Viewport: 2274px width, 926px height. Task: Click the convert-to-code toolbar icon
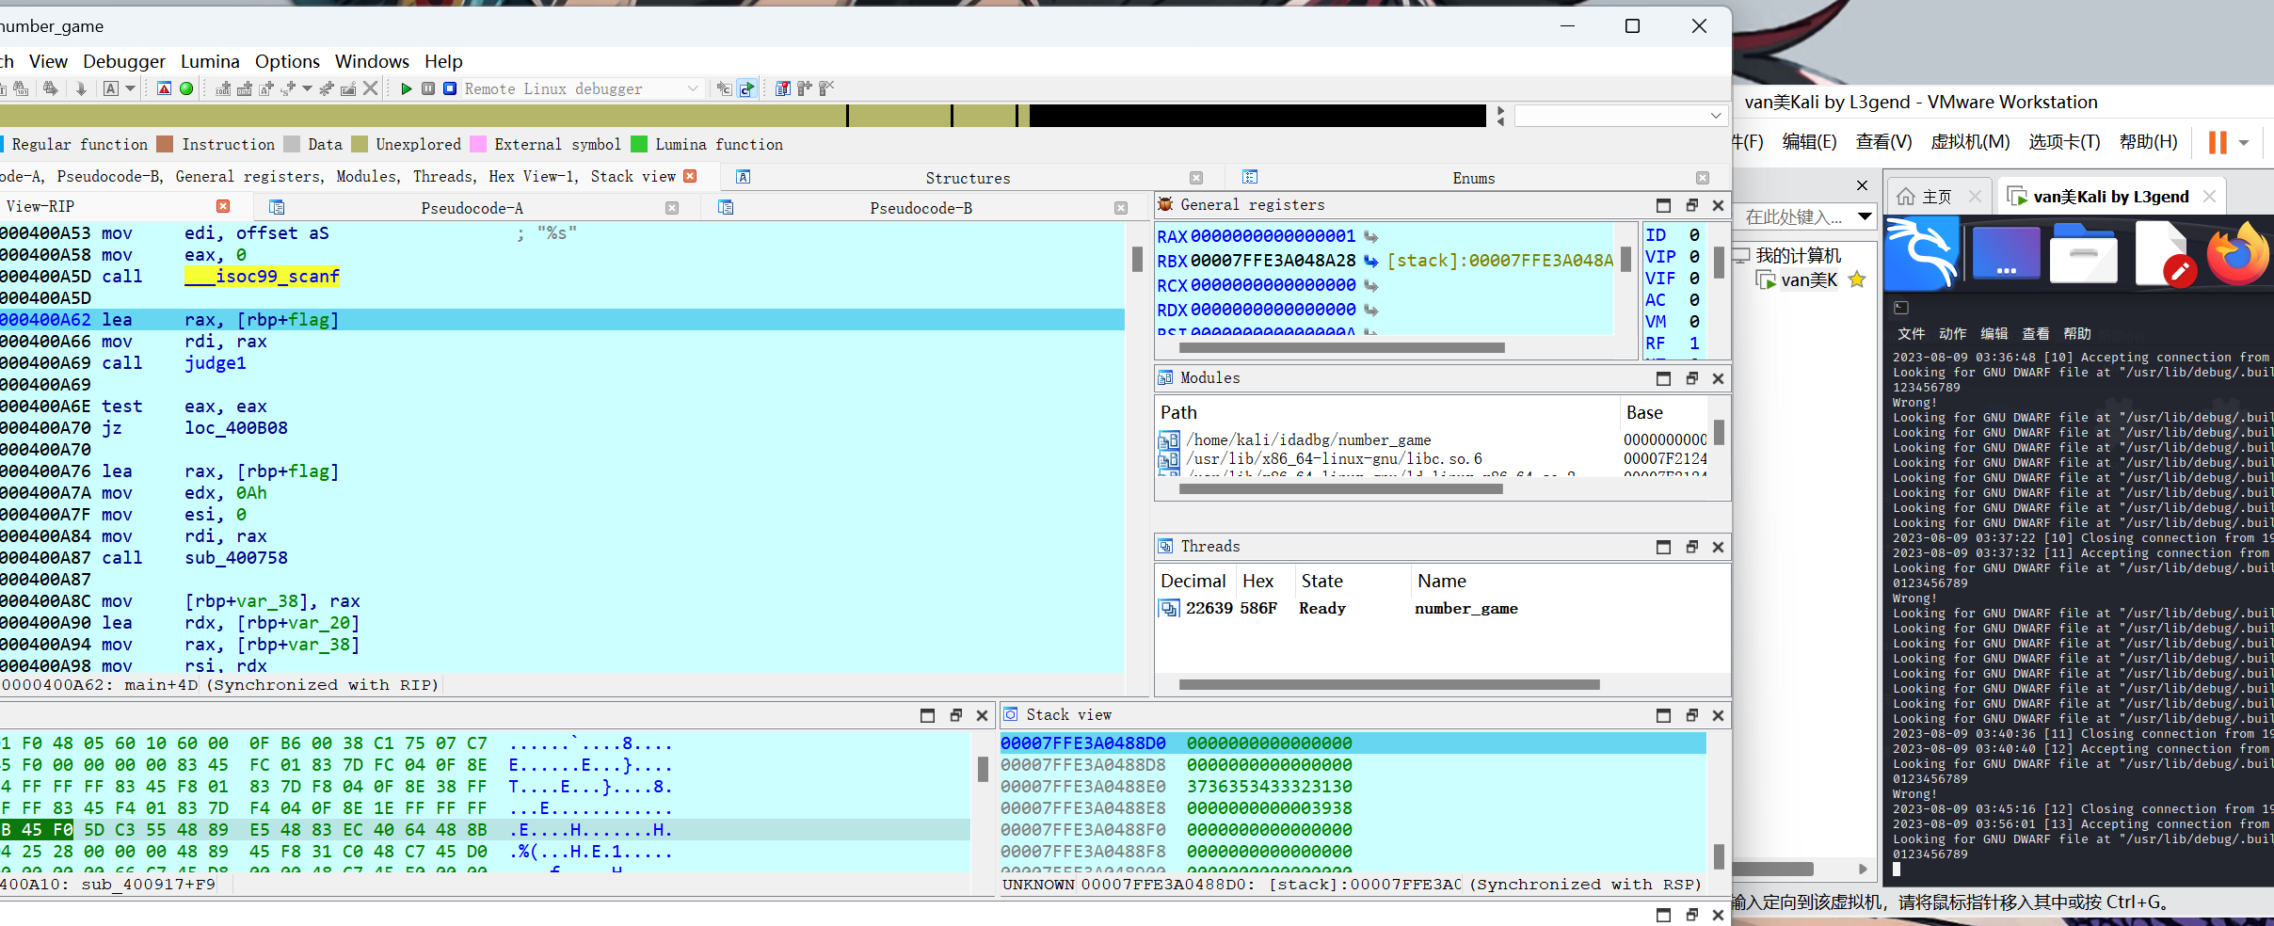click(223, 88)
